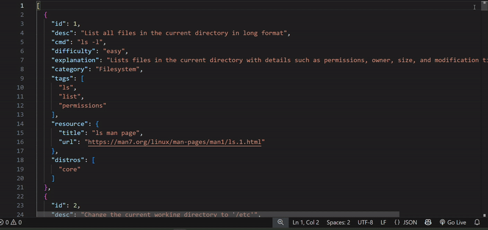Viewport: 488px width, 230px height.
Task: Open the errors count in status bar
Action: pyautogui.click(x=4, y=222)
